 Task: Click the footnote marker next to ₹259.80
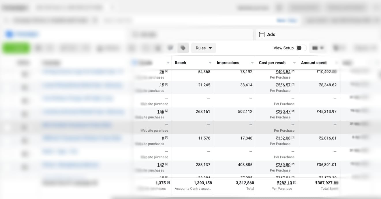(x=293, y=164)
